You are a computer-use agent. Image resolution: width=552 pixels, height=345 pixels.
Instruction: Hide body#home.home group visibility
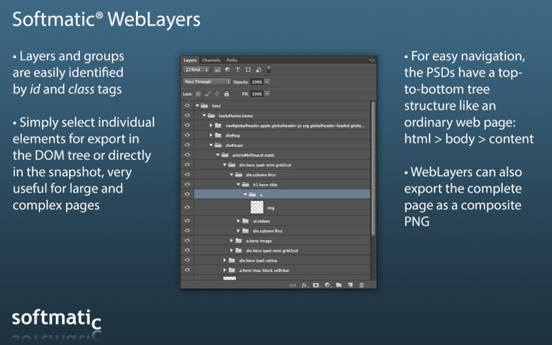[187, 115]
